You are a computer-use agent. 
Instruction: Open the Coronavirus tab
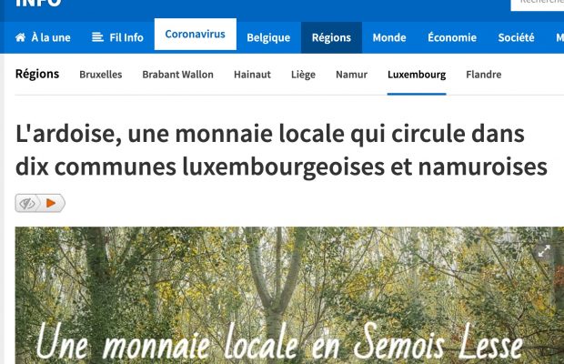pyautogui.click(x=196, y=35)
